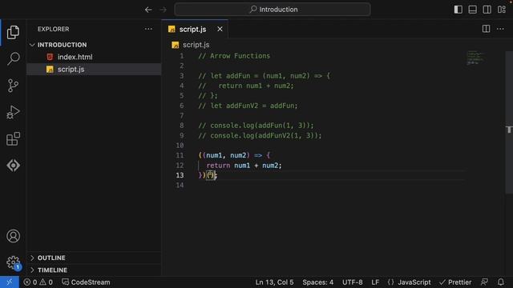Viewport: 513px width, 288px height.
Task: Open the Manage gear icon
Action: (13, 262)
